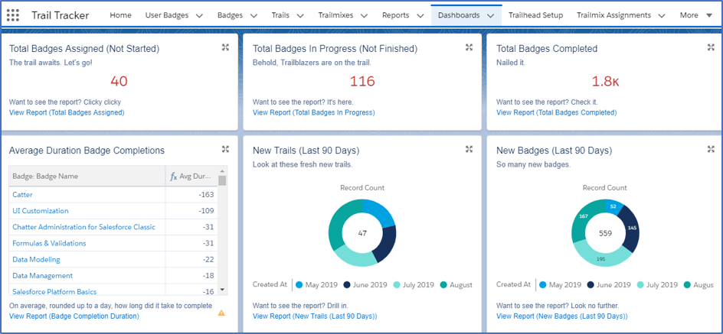Open the Salesforce Platform Basics badge link
Image resolution: width=723 pixels, height=334 pixels.
[54, 292]
